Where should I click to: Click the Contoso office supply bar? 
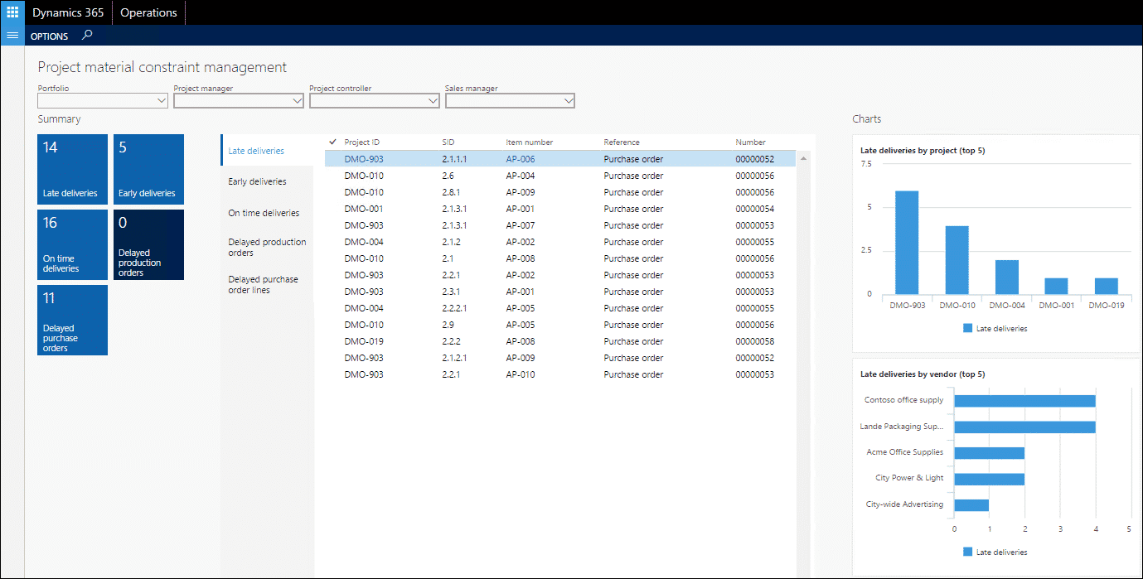(x=1024, y=401)
